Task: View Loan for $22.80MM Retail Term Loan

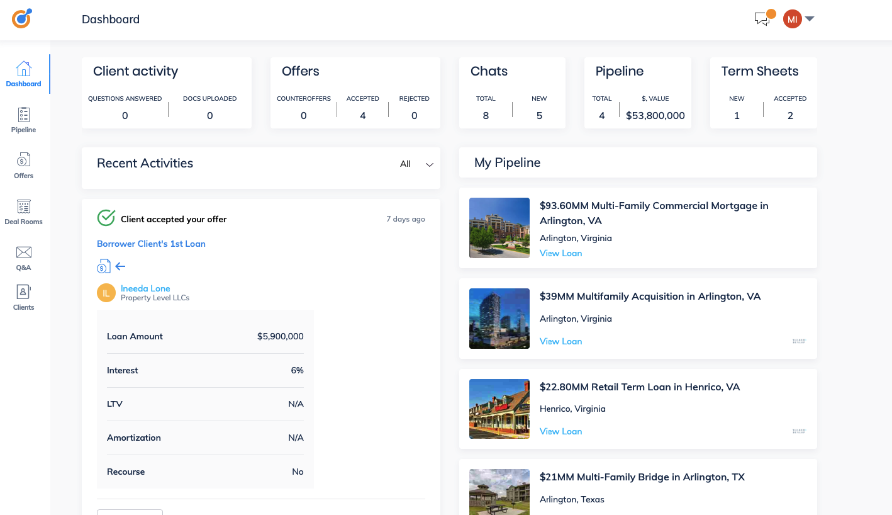Action: [x=560, y=431]
